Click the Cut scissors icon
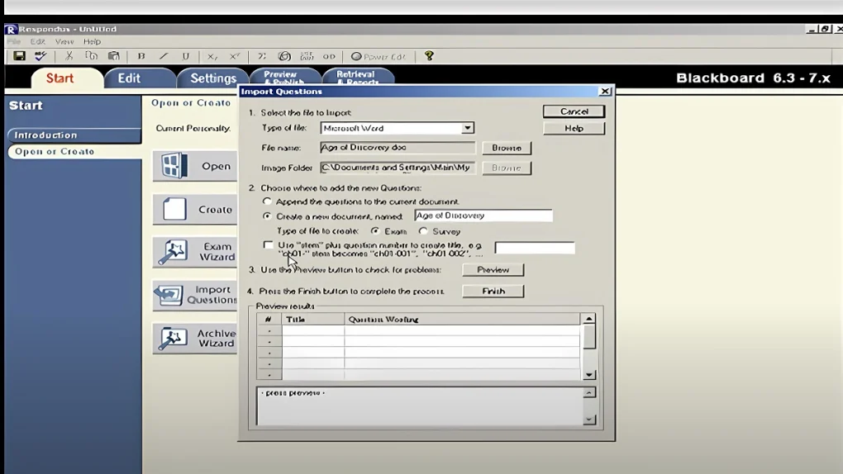 69,56
